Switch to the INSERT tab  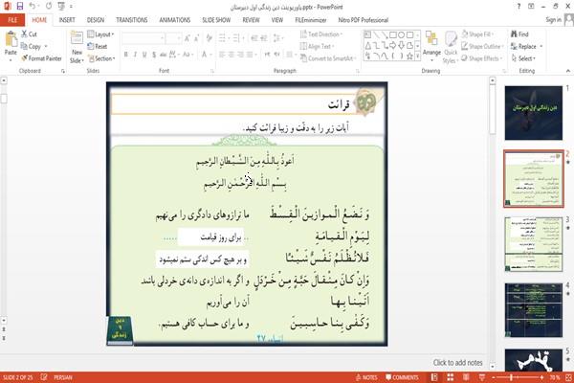(67, 20)
